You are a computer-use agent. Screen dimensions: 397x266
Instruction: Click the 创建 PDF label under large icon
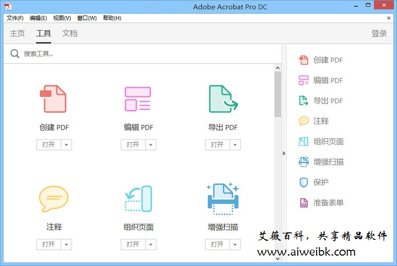coord(54,127)
